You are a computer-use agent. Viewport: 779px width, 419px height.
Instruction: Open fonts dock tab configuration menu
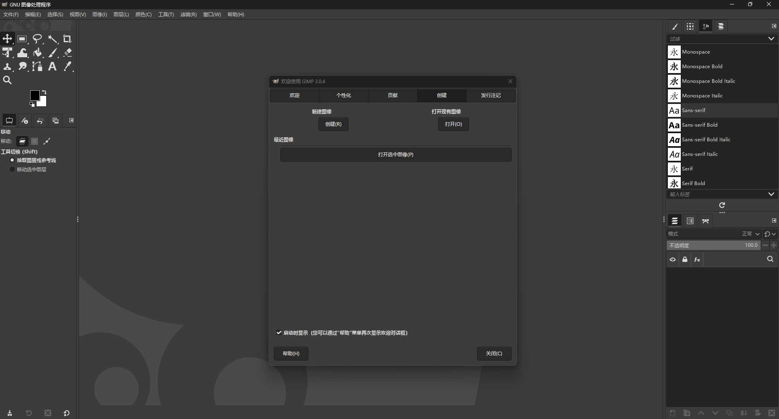[x=774, y=26]
